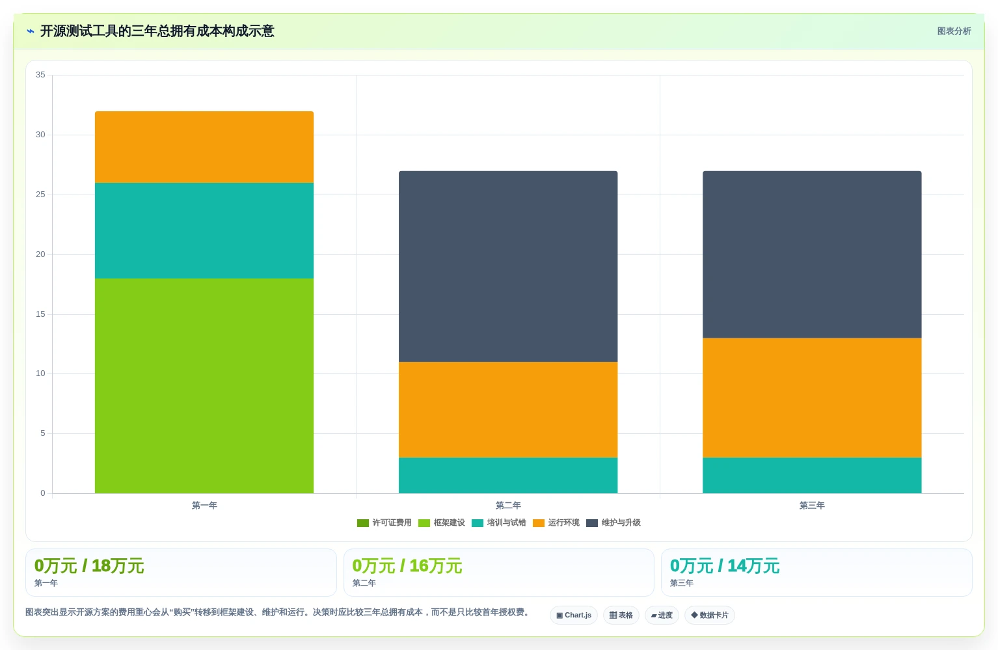The height and width of the screenshot is (650, 998).
Task: Toggle the 框架建设 legend swatch
Action: 424,523
